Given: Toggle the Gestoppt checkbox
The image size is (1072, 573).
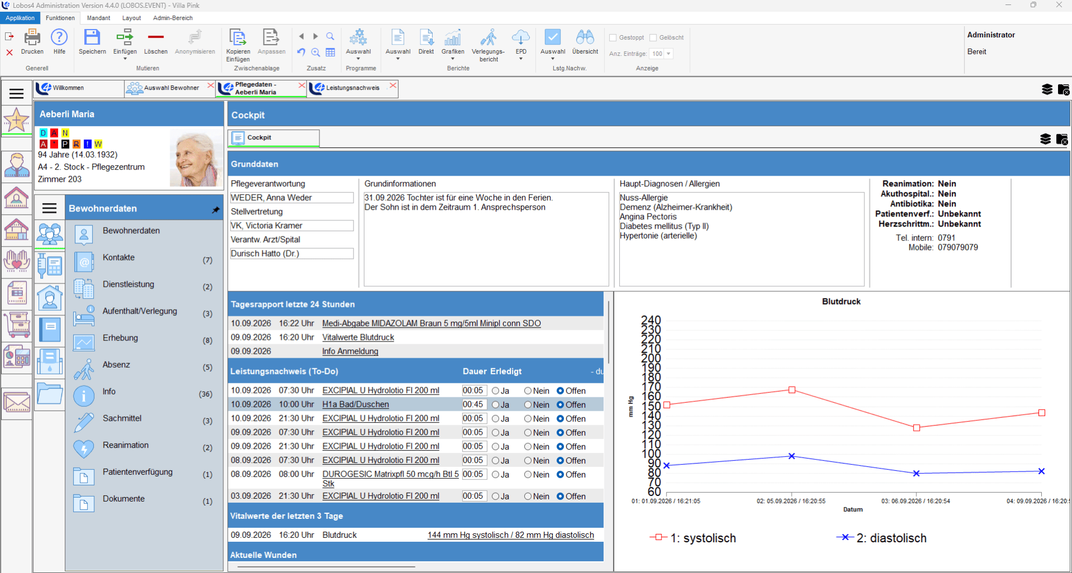Looking at the screenshot, I should (x=613, y=38).
